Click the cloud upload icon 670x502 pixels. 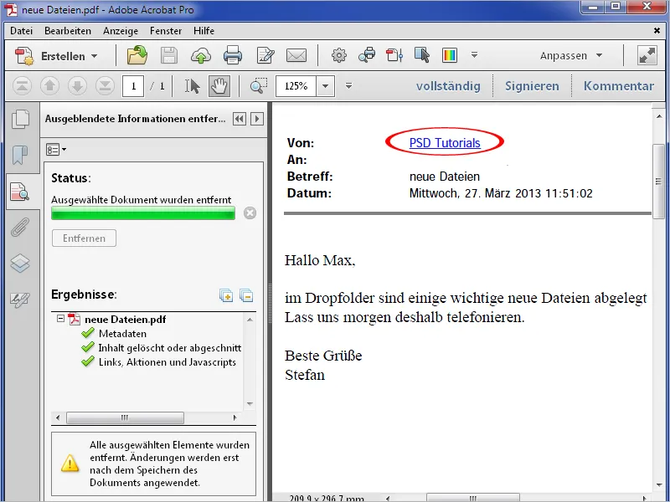pos(200,56)
